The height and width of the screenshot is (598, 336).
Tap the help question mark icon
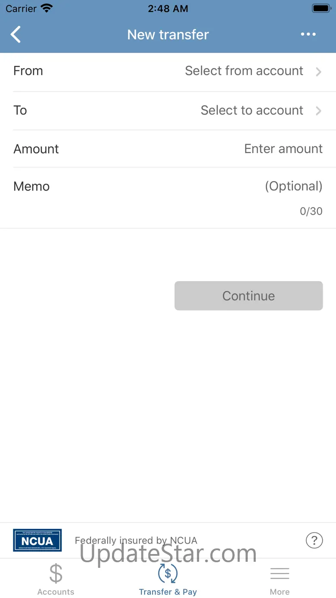pos(314,540)
